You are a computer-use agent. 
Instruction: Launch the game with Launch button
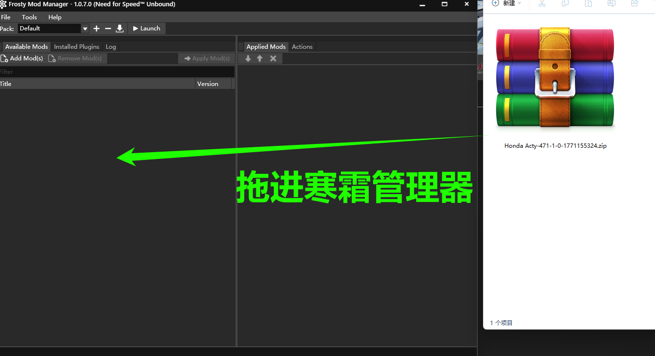point(147,28)
